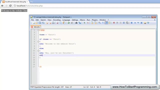The width and height of the screenshot is (160, 90).
Task: Select the else.php document tab
Action: tap(36, 27)
